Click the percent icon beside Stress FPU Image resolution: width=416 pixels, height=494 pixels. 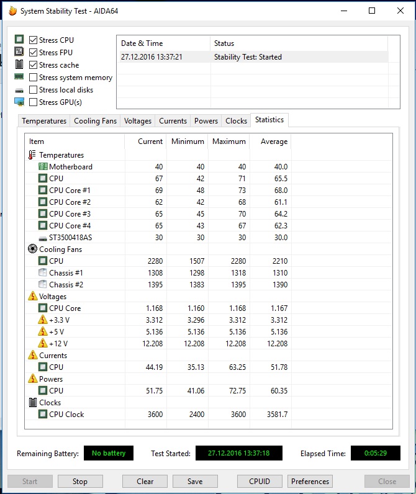(19, 52)
